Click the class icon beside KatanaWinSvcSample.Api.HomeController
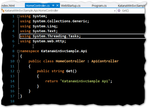This screenshot has height=108, width=148. pyautogui.click(x=3, y=11)
